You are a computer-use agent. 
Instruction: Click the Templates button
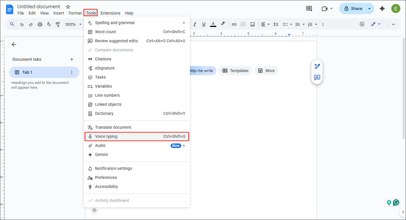(235, 71)
